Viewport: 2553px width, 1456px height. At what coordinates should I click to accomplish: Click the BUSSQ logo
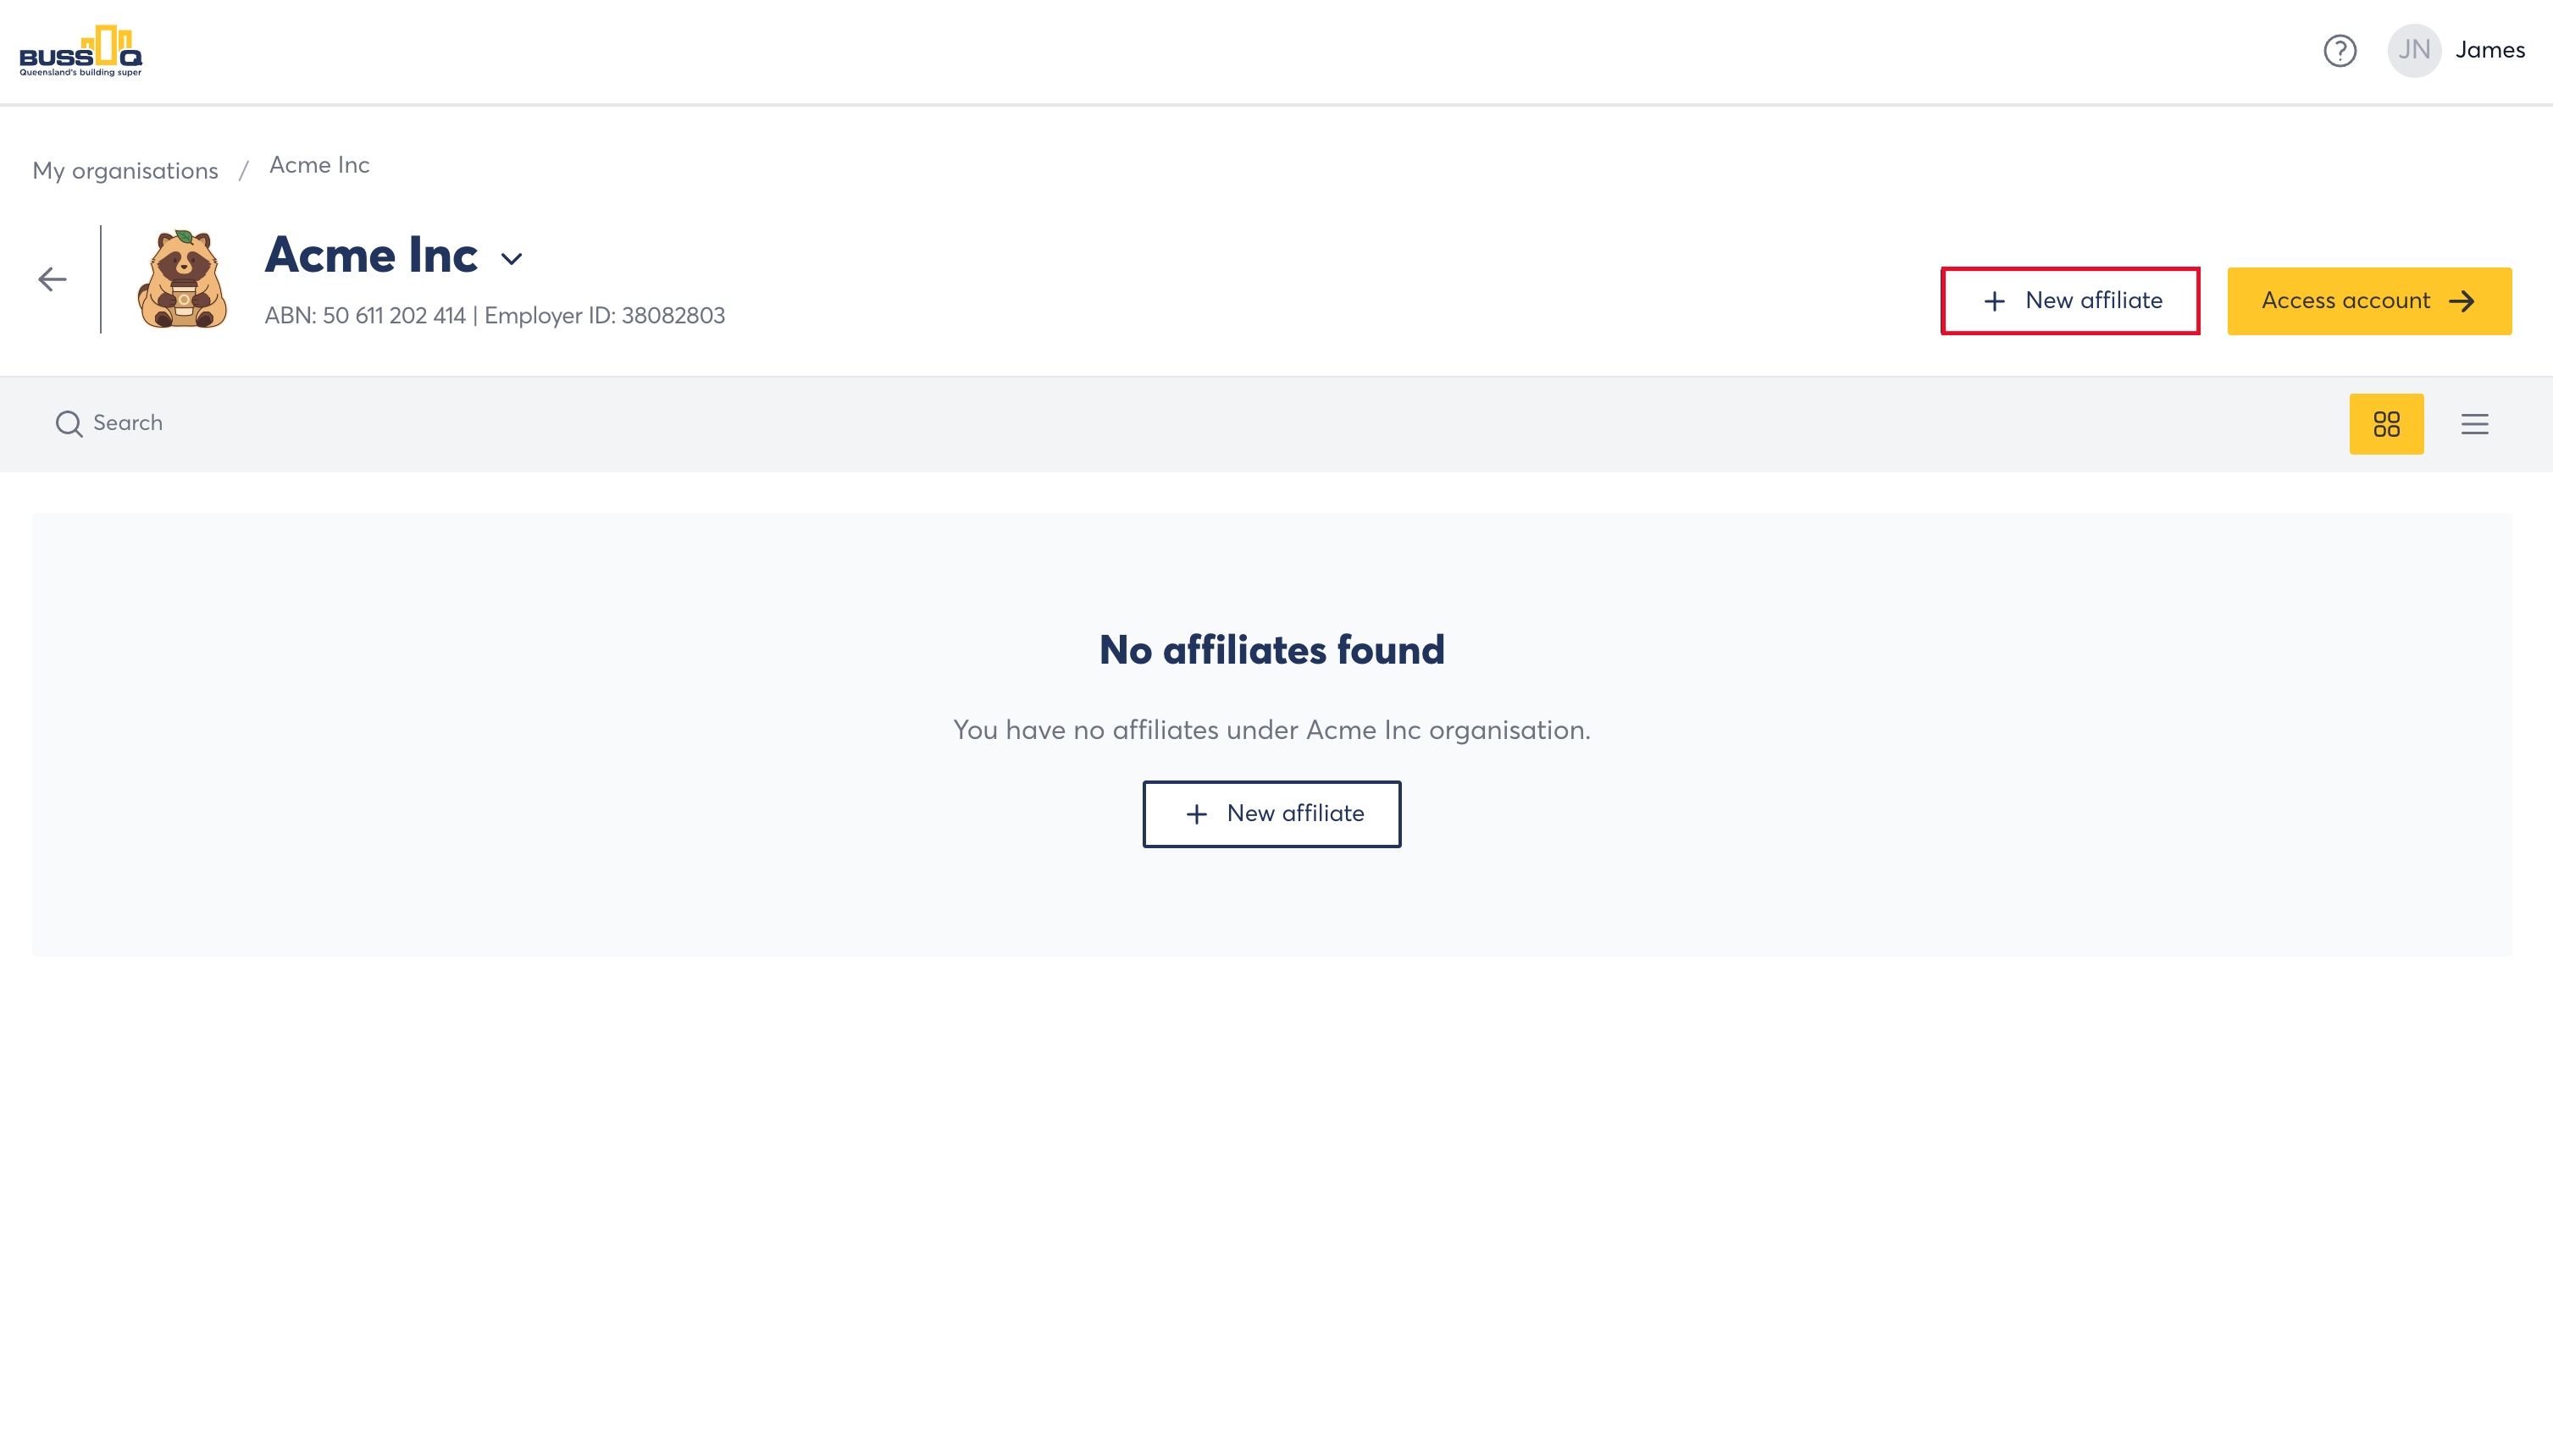(x=81, y=51)
